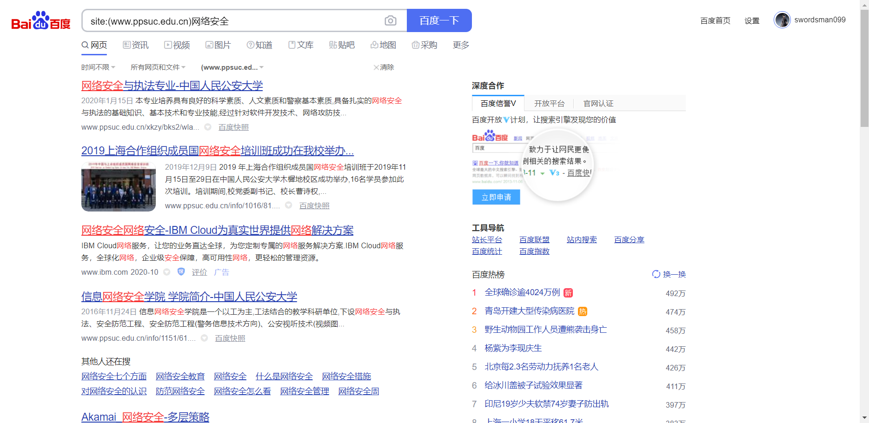The height and width of the screenshot is (423, 869).
Task: Expand the 时间不限 time filter
Action: [x=98, y=67]
